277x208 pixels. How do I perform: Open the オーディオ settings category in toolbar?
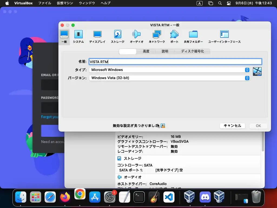[x=136, y=37]
